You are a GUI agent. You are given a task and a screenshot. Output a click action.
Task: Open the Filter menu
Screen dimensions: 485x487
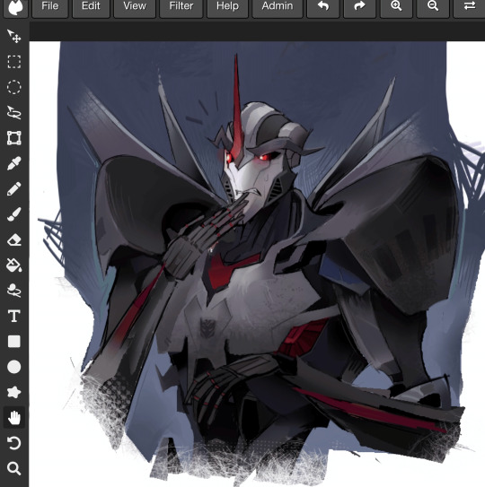click(x=181, y=7)
